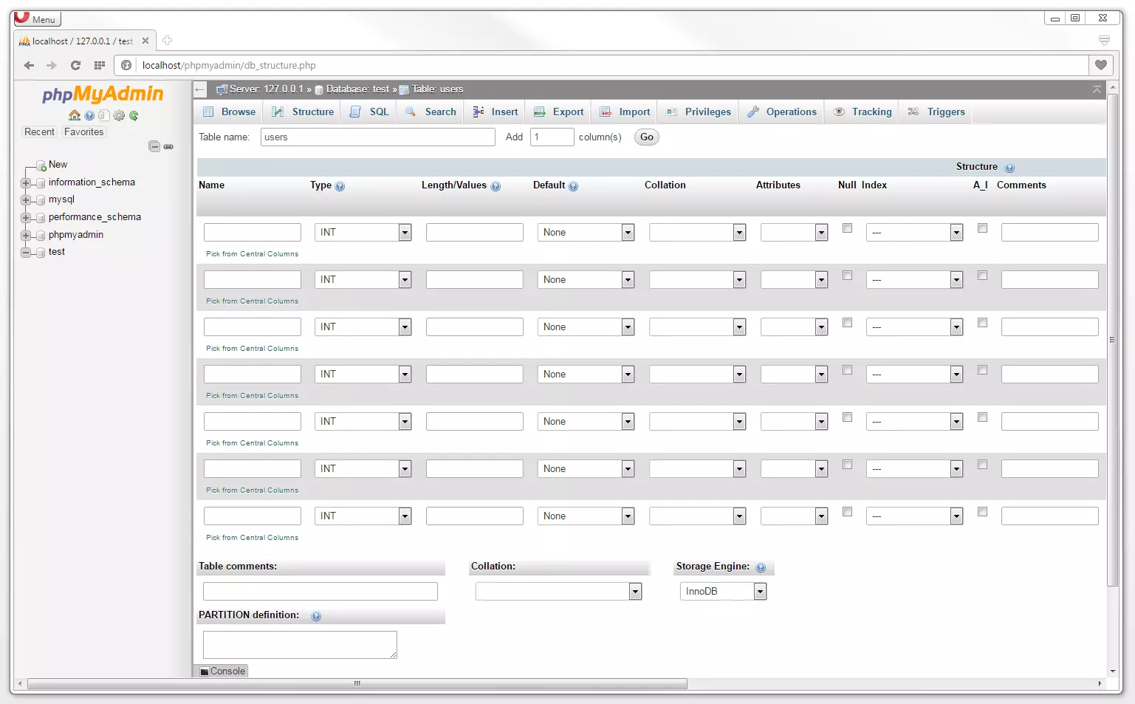Open help icon beside PARTITION definition
This screenshot has width=1135, height=704.
click(316, 616)
